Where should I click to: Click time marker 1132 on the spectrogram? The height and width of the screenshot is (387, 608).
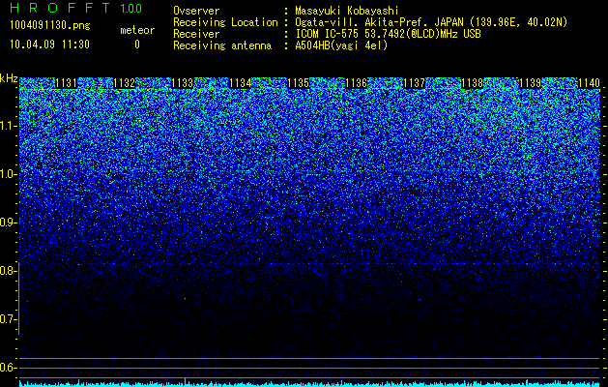(125, 83)
